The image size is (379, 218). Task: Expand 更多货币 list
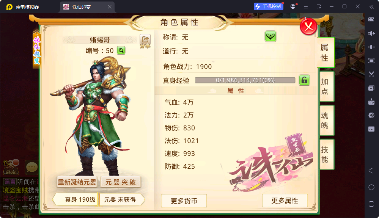[x=184, y=201]
